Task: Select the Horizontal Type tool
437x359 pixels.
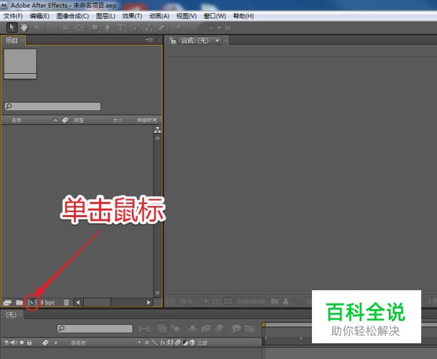Action: point(121,28)
